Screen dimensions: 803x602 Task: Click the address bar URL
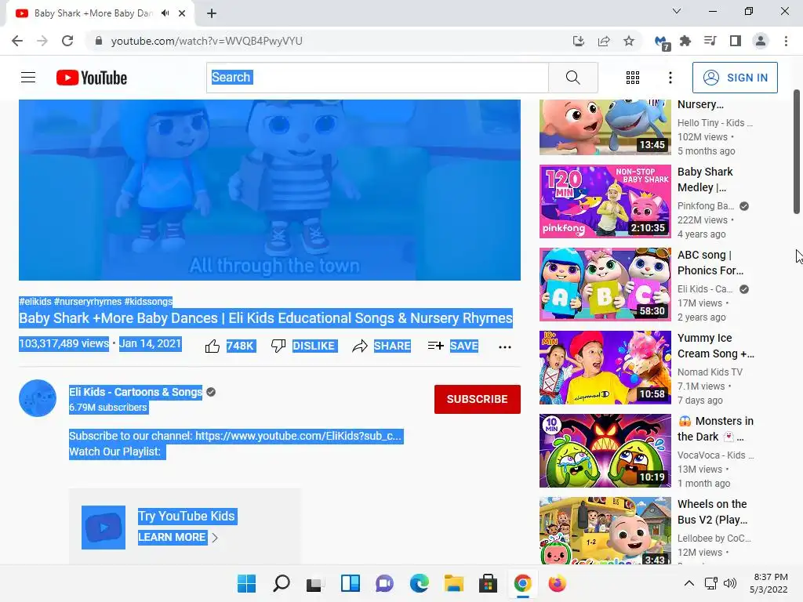point(206,41)
